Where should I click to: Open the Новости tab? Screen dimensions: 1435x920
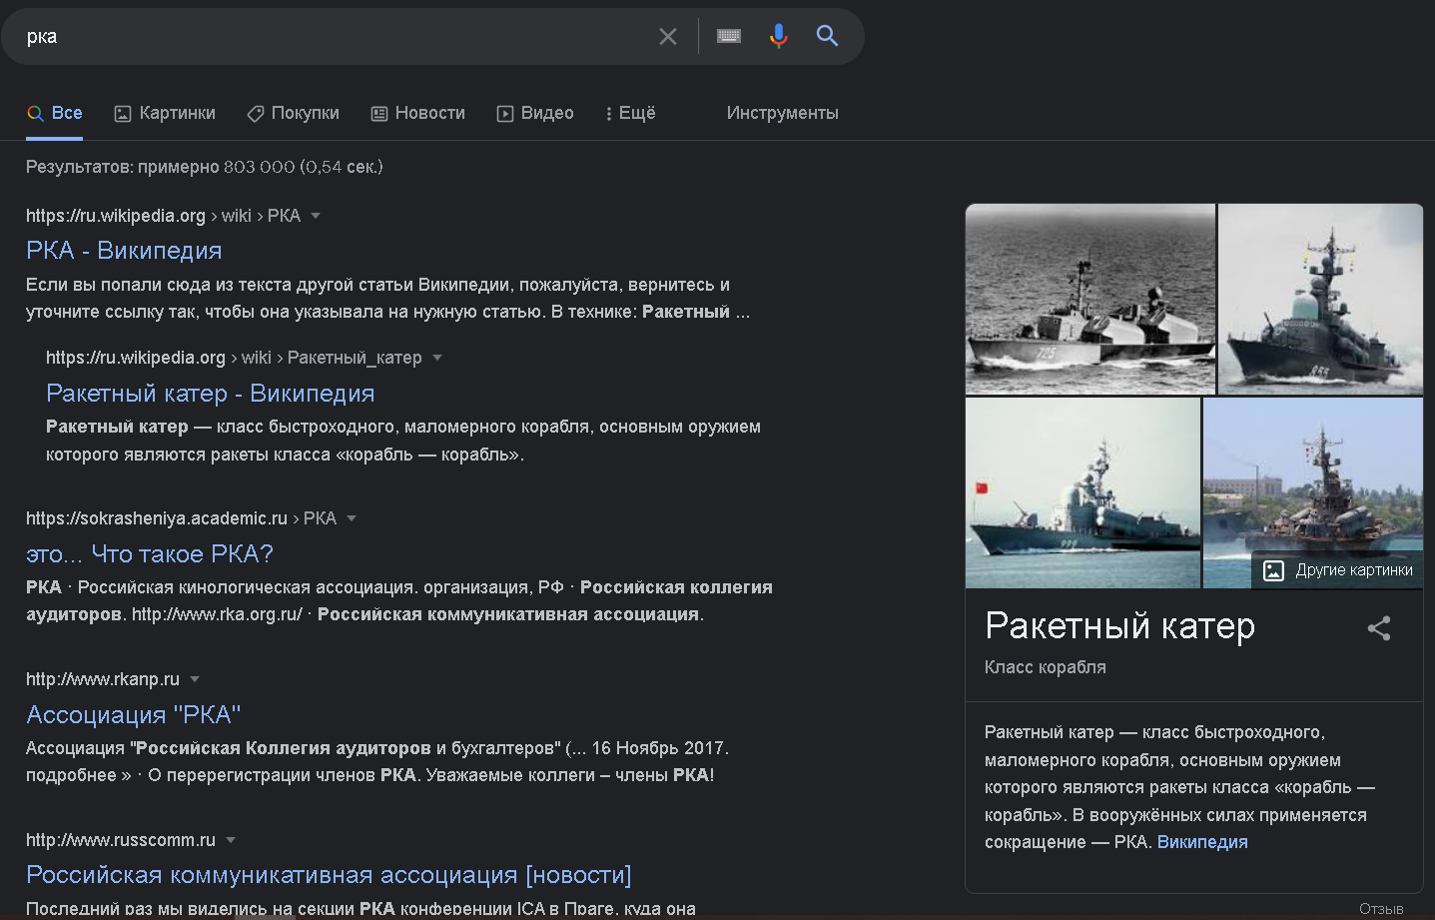click(x=418, y=113)
